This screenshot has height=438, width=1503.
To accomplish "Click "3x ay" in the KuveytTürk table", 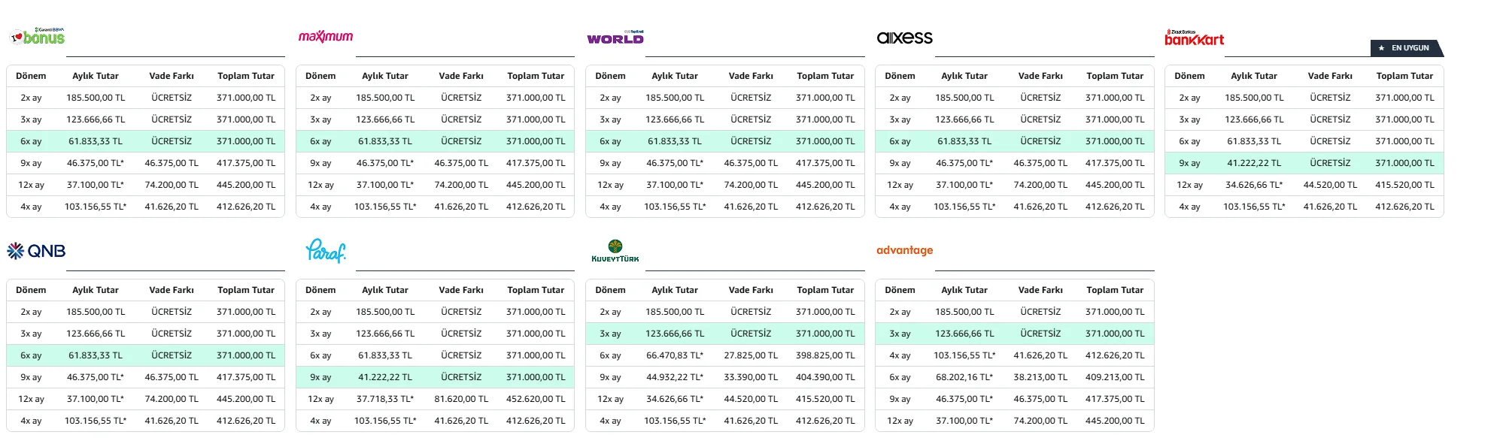I will point(610,334).
